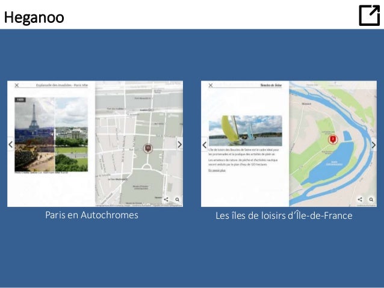This screenshot has height=288, width=384.
Task: Go to previous slide in Paris en Autochromes
Action: coord(10,144)
